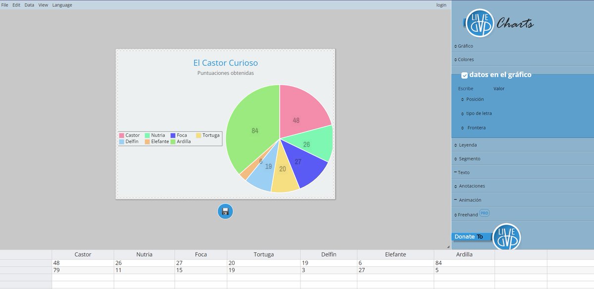Image resolution: width=594 pixels, height=289 pixels.
Task: Open the Edit menu
Action: point(16,5)
